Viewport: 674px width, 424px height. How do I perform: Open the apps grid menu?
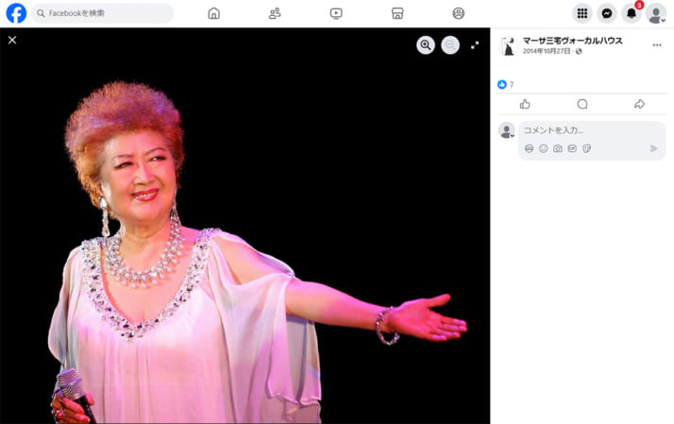tap(582, 13)
